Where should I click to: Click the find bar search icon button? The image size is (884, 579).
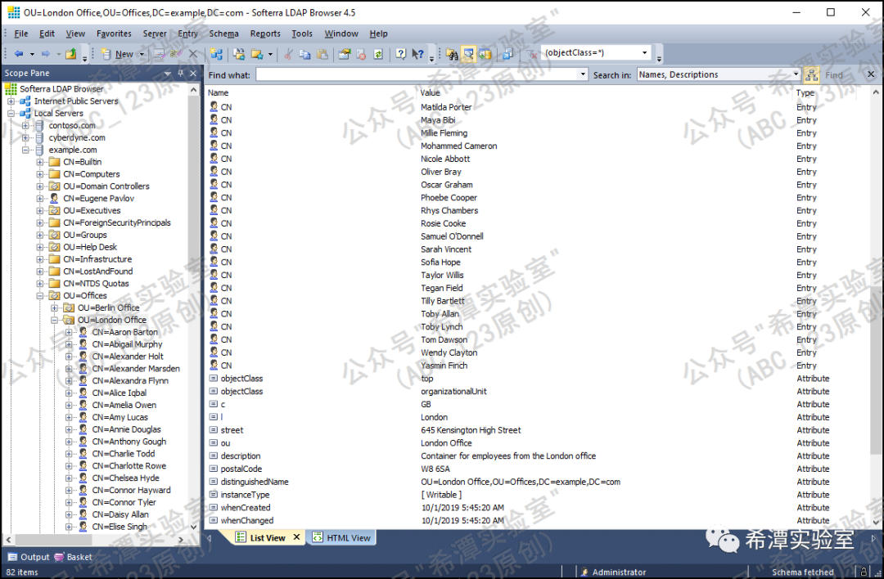pyautogui.click(x=811, y=74)
